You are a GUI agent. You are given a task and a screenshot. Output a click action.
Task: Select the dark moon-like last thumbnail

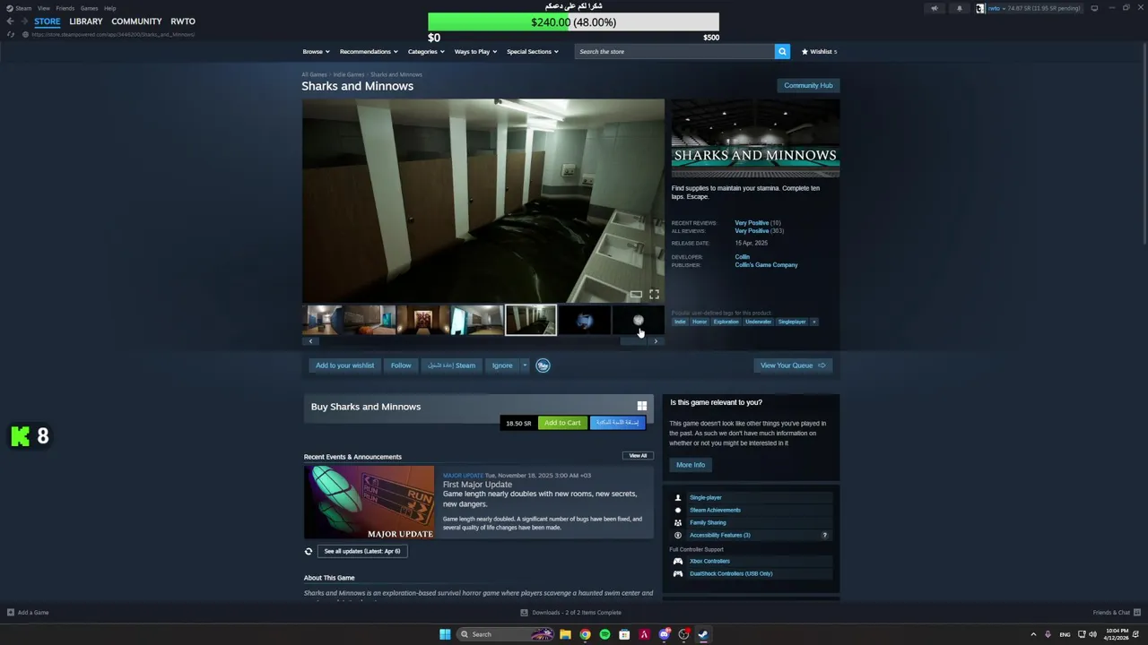639,320
